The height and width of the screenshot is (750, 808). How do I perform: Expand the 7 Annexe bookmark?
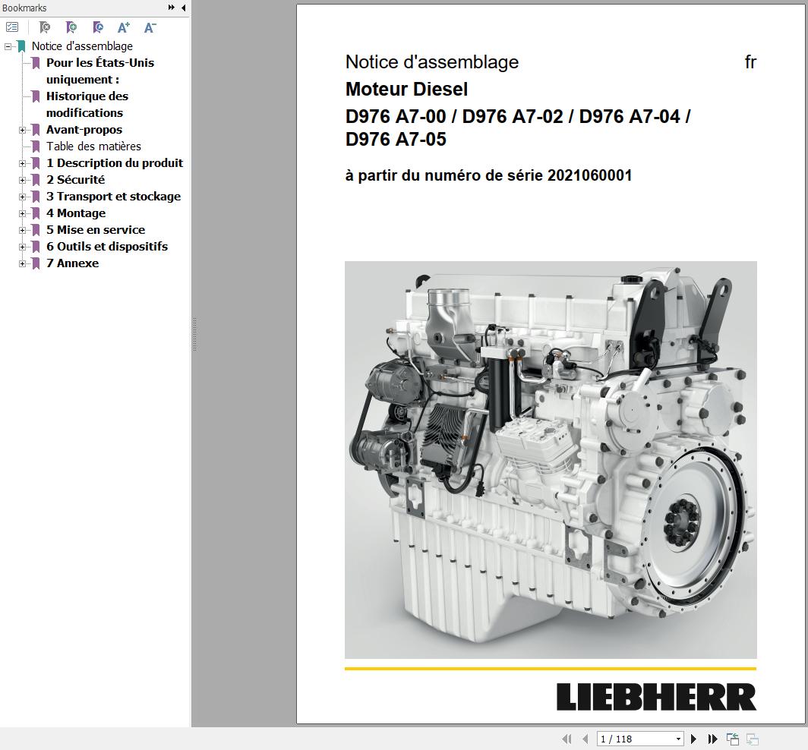coord(22,263)
